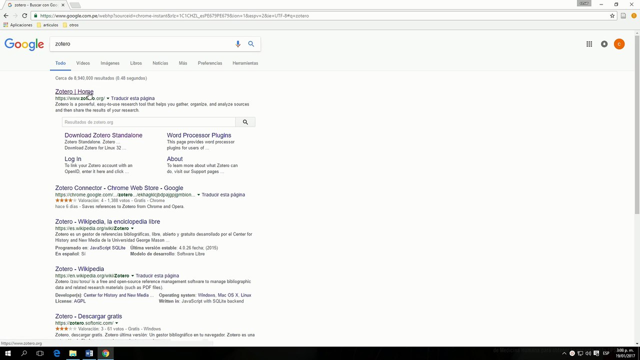Open the AGPL license link
The width and height of the screenshot is (640, 360).
pyautogui.click(x=79, y=301)
